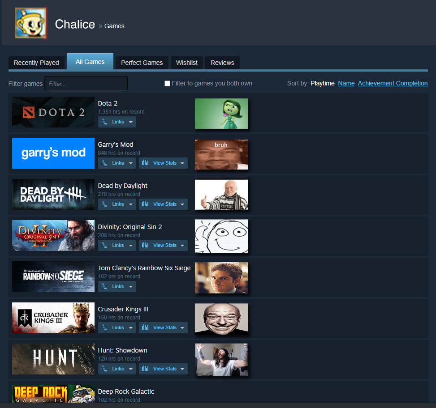Screen dimensions: 436x408
Task: Expand the Links dropdown arrow for Dota 2
Action: [x=131, y=122]
